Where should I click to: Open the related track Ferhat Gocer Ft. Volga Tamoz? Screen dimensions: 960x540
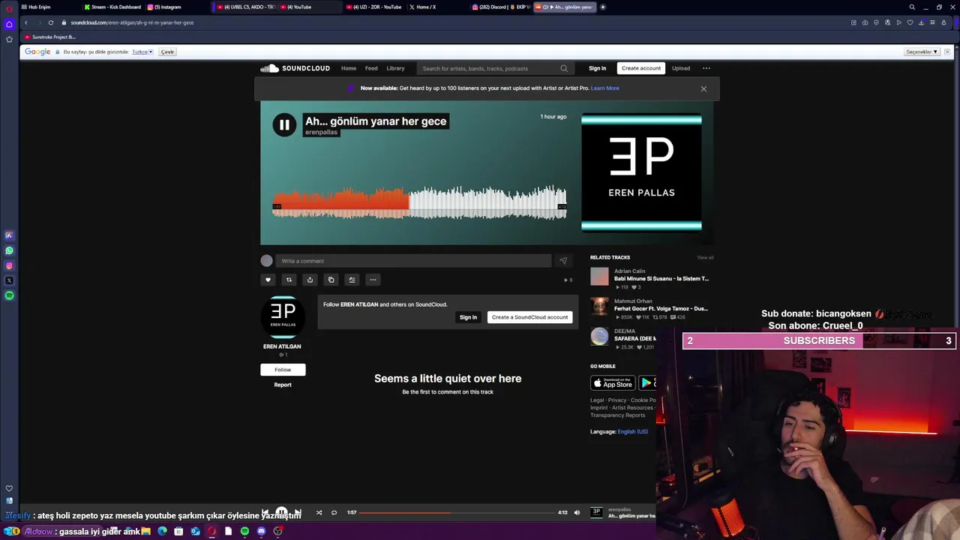point(661,309)
